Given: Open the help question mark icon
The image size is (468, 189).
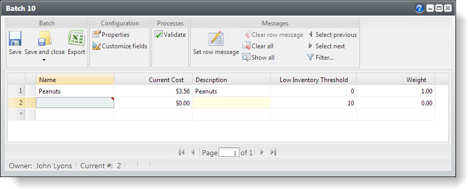Looking at the screenshot, I should (x=419, y=9).
